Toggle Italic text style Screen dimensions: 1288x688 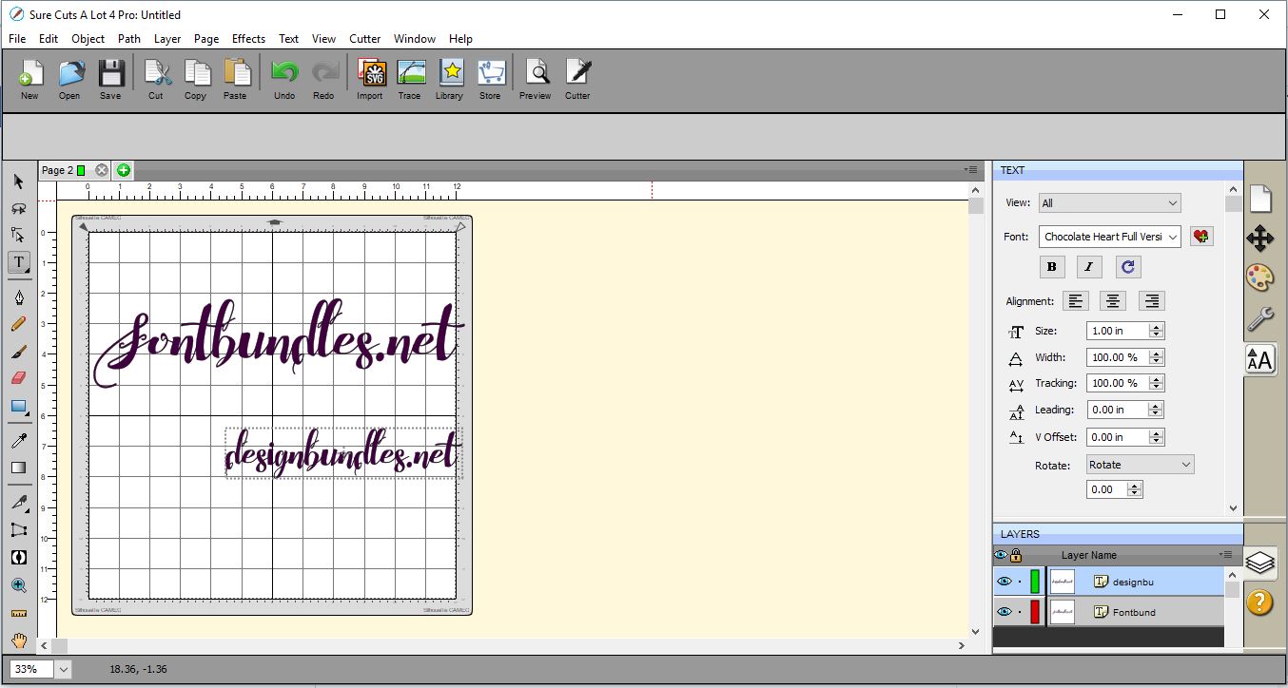click(x=1089, y=267)
